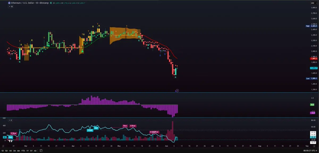
Task: Click the Sep label on the time axis
Action: [307, 146]
